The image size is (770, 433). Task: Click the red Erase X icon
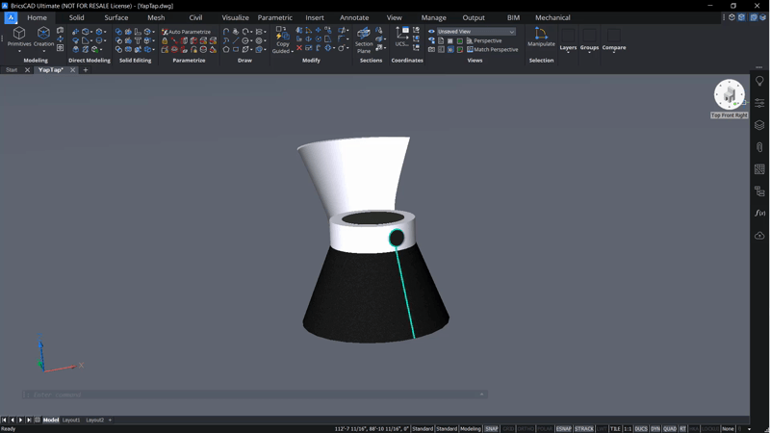[x=299, y=48]
